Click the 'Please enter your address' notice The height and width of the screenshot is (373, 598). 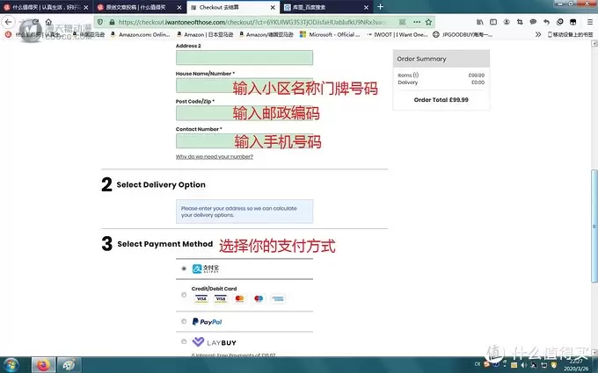point(244,212)
